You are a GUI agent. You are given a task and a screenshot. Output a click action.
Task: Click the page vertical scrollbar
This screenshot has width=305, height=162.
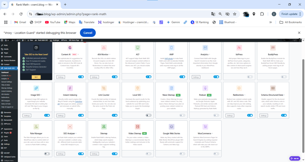click(x=303, y=106)
